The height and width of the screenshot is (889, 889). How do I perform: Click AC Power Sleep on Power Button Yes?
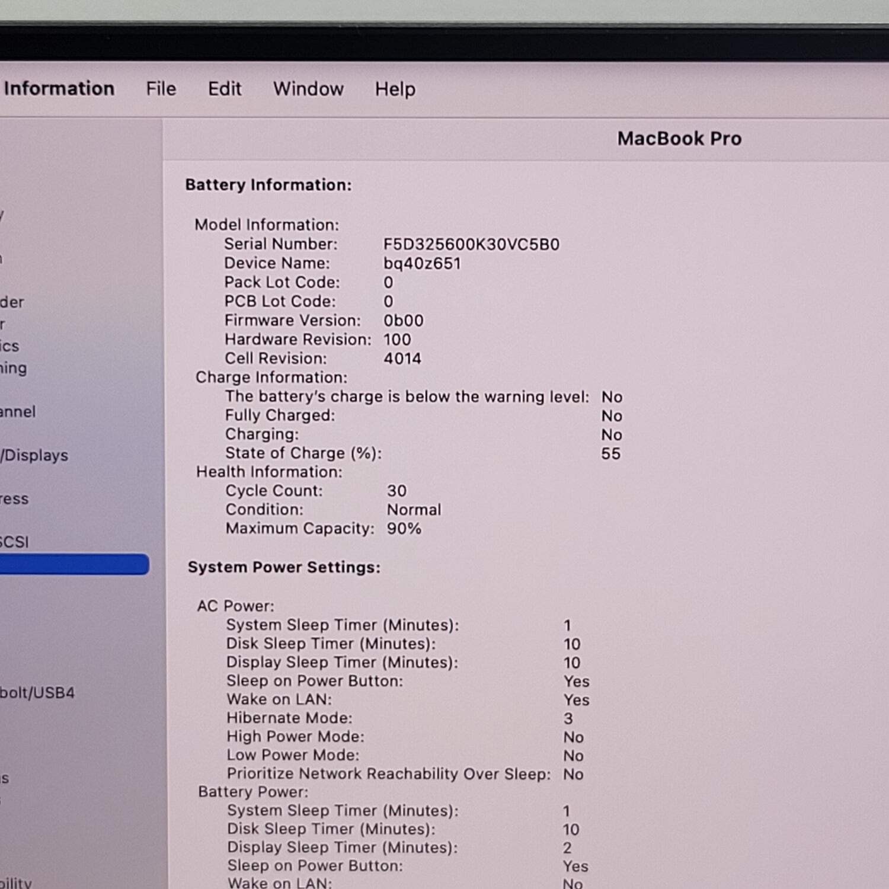point(577,682)
